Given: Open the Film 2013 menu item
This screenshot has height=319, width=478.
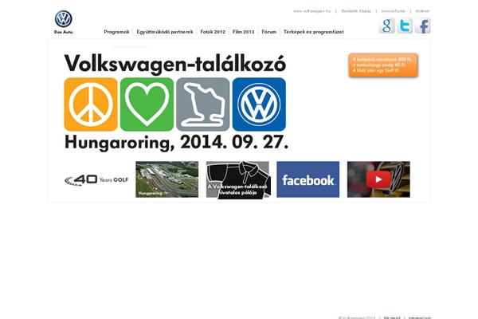Looking at the screenshot, I should (243, 32).
